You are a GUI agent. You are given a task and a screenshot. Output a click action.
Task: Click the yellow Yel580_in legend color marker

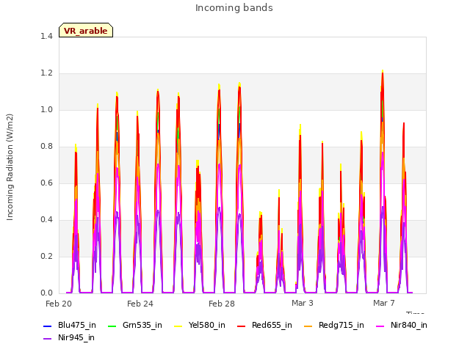(178, 326)
